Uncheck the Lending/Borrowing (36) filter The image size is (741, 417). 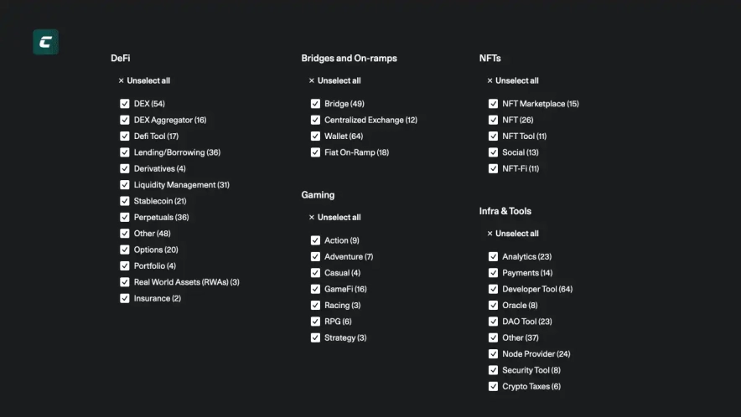[x=125, y=152]
